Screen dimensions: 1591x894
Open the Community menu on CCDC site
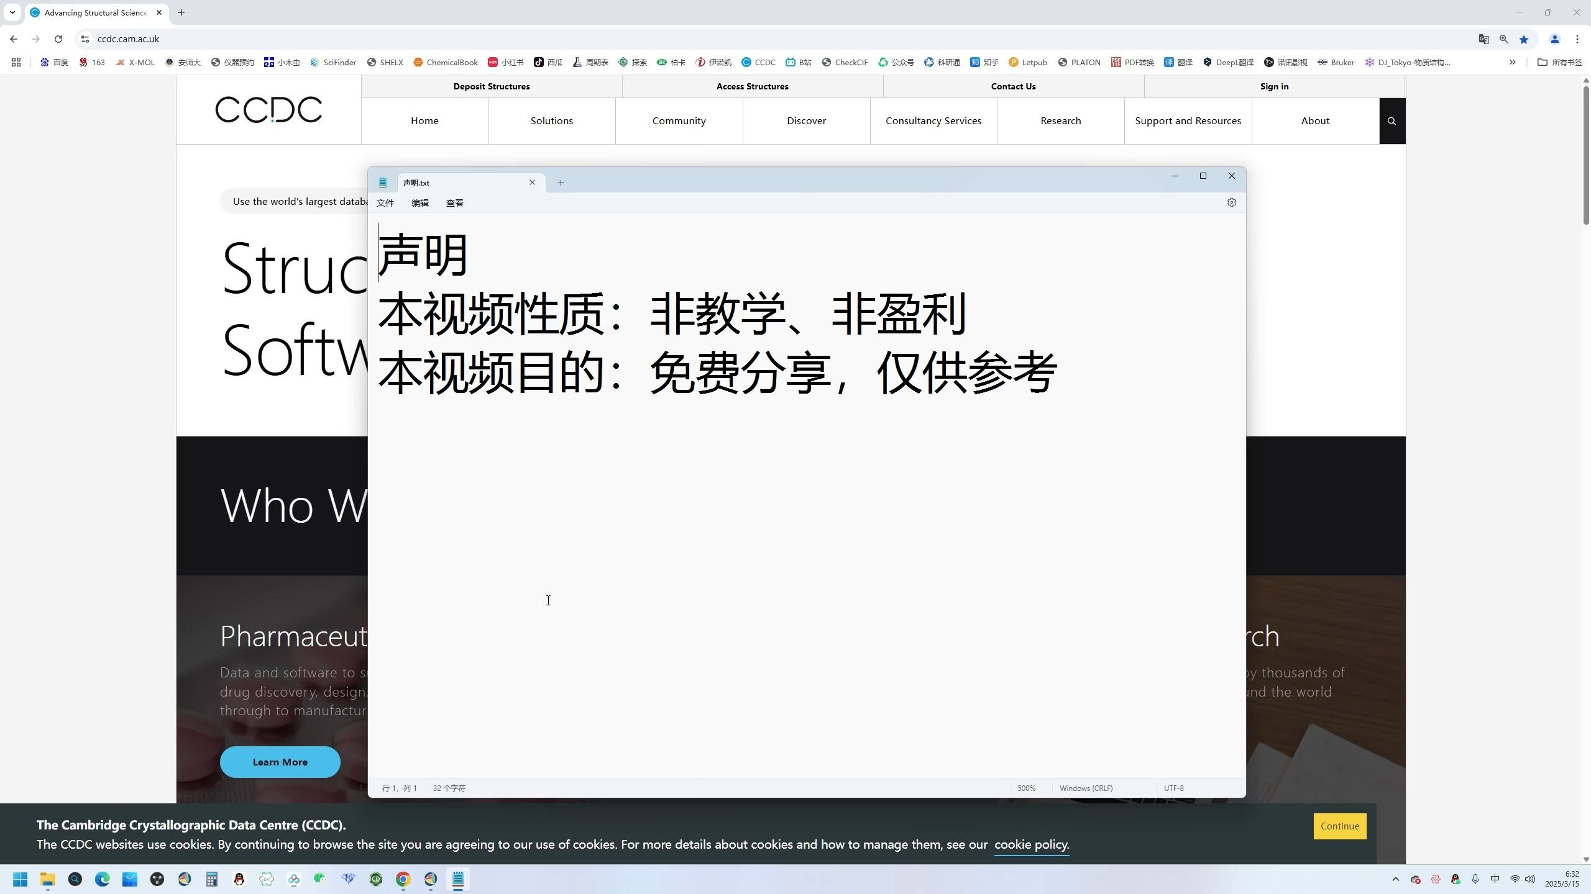coord(679,121)
